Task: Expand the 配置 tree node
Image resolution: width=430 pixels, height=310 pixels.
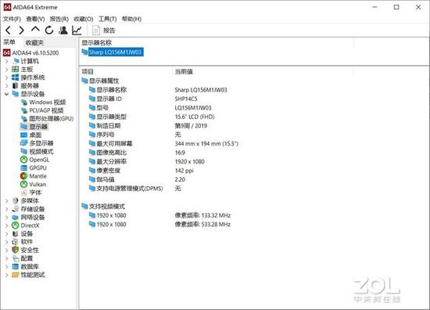Action: pos(7,258)
